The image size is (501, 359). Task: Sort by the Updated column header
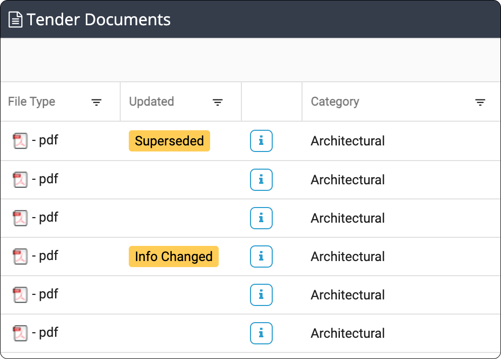[152, 101]
